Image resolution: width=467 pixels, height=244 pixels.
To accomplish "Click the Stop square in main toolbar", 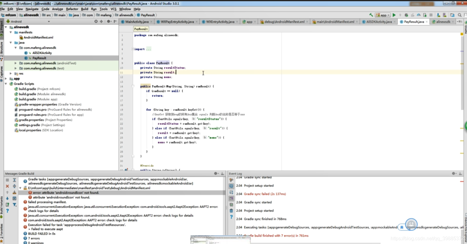I will point(431,15).
